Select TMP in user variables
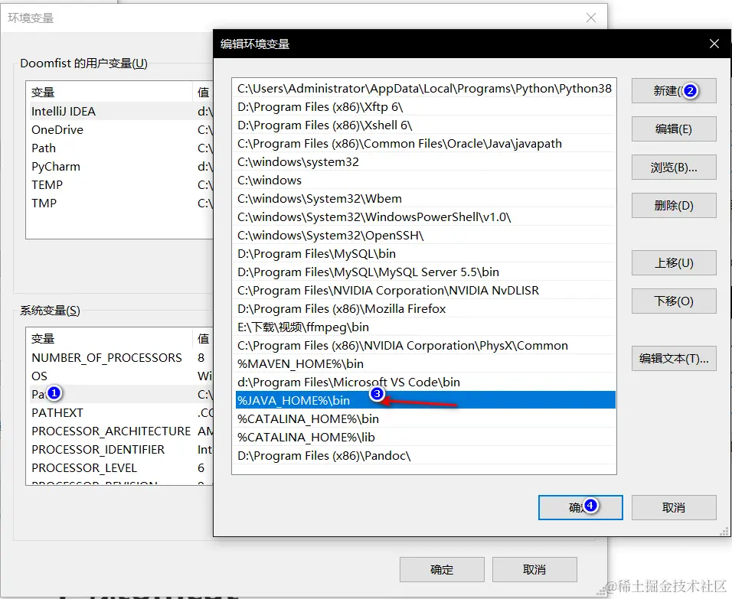Viewport: 732px width, 599px height. (120, 203)
